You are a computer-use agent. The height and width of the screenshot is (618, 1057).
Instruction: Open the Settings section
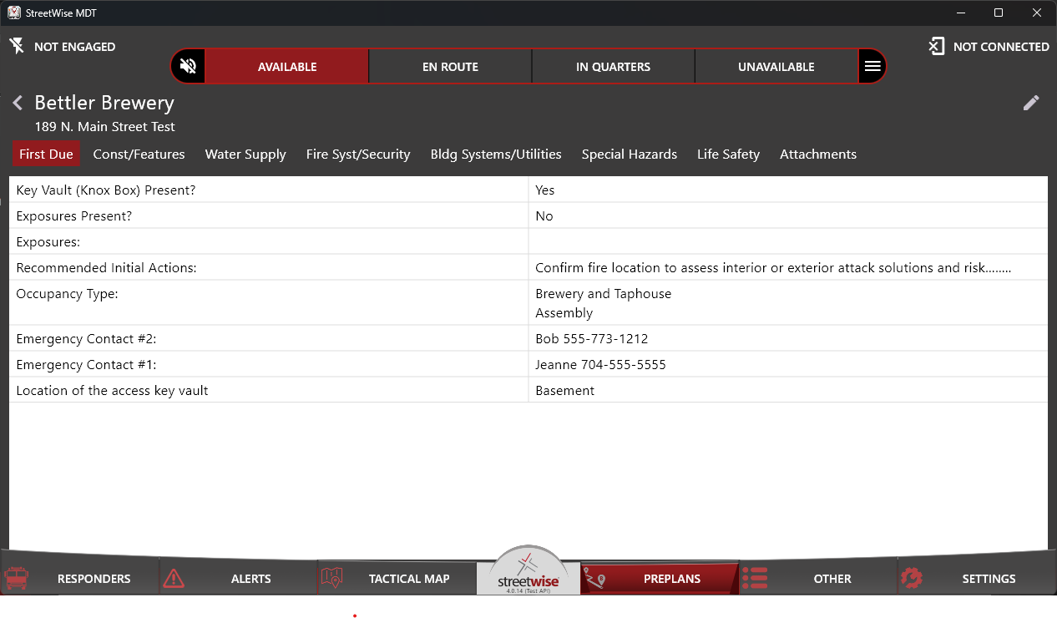click(x=976, y=578)
